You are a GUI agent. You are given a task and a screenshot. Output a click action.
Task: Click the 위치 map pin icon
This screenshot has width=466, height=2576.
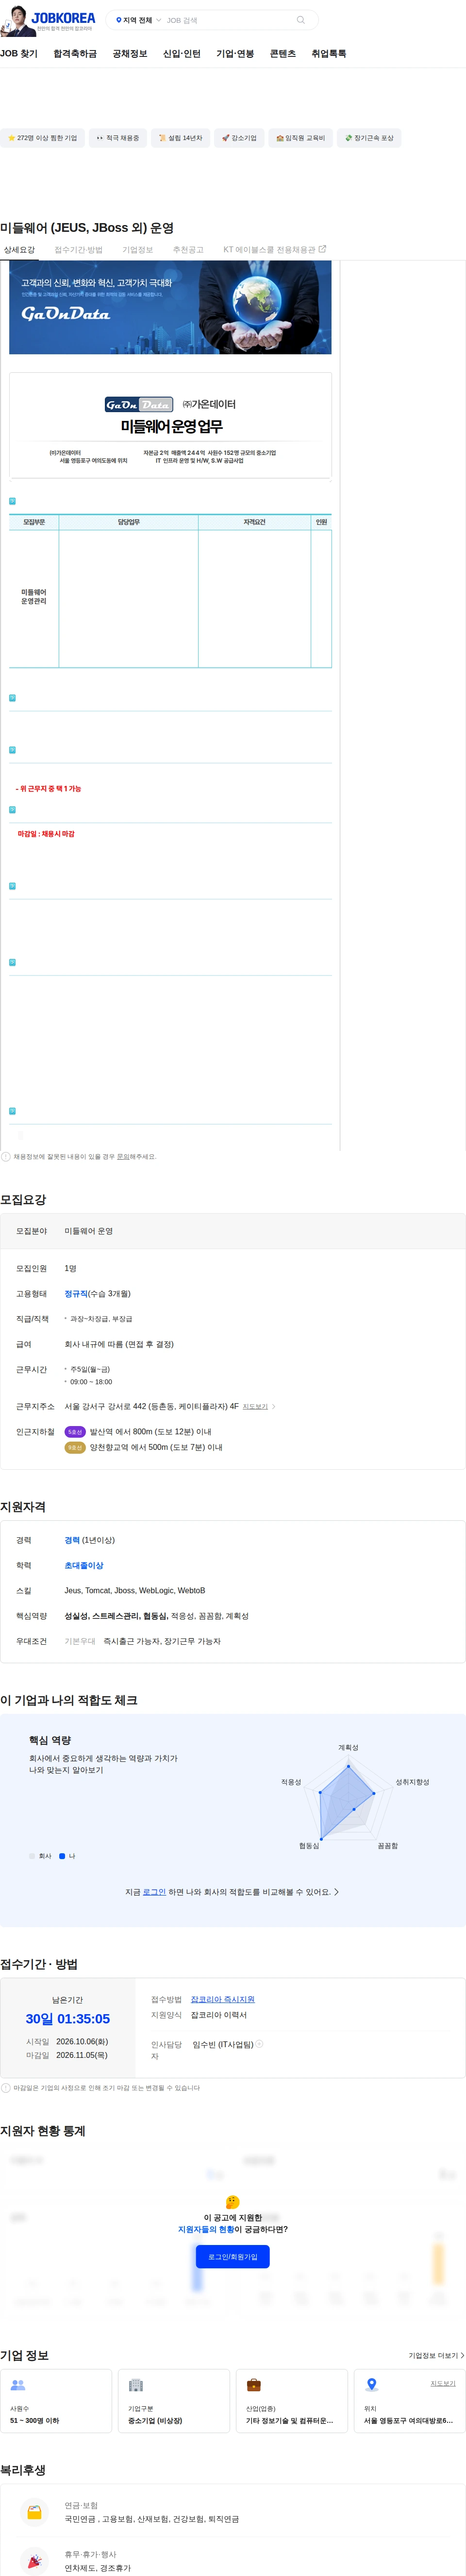point(371,2384)
